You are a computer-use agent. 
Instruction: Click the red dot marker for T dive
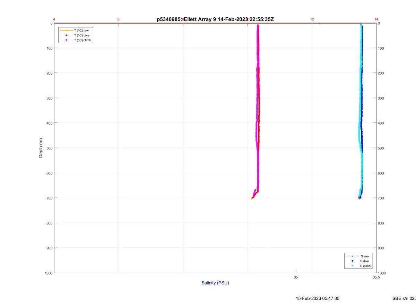pyautogui.click(x=66, y=35)
